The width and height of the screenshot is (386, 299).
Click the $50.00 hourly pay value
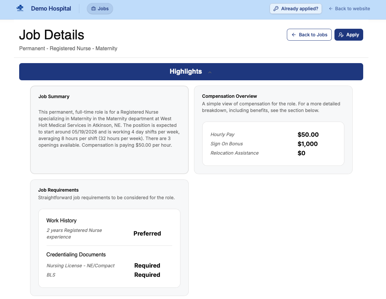point(308,134)
